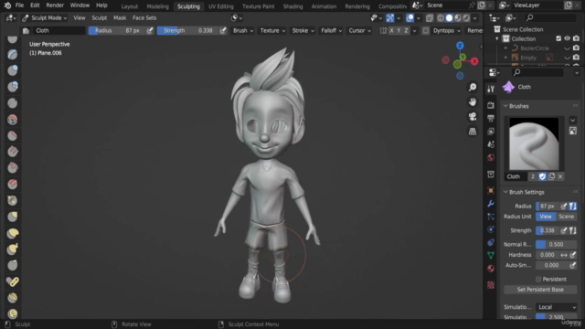Toggle camera view icon

(473, 117)
